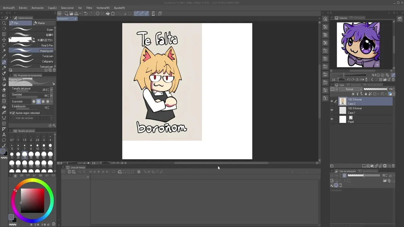Toggle the first snap to ruler button
404x227 pixels.
coord(136,13)
